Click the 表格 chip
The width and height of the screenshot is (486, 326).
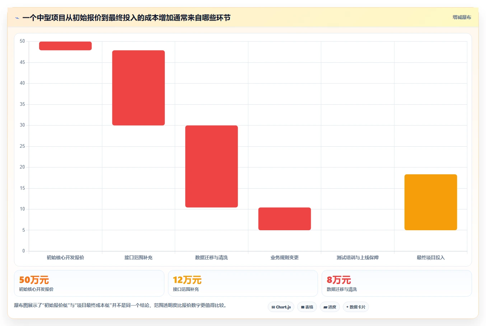(307, 307)
